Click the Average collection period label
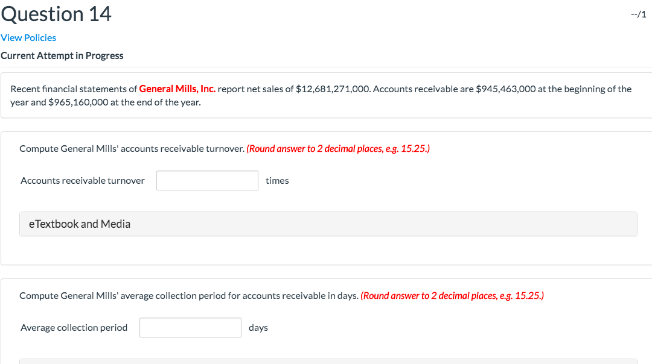Image resolution: width=652 pixels, height=364 pixels. [x=74, y=327]
